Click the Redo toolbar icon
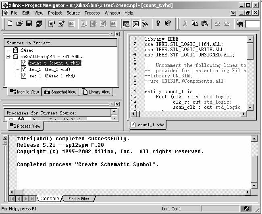Image resolution: width=262 pixels, height=214 pixels. click(x=227, y=23)
